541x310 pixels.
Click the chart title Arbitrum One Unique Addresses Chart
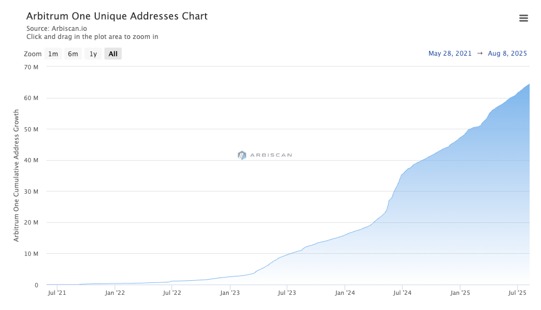click(x=117, y=16)
